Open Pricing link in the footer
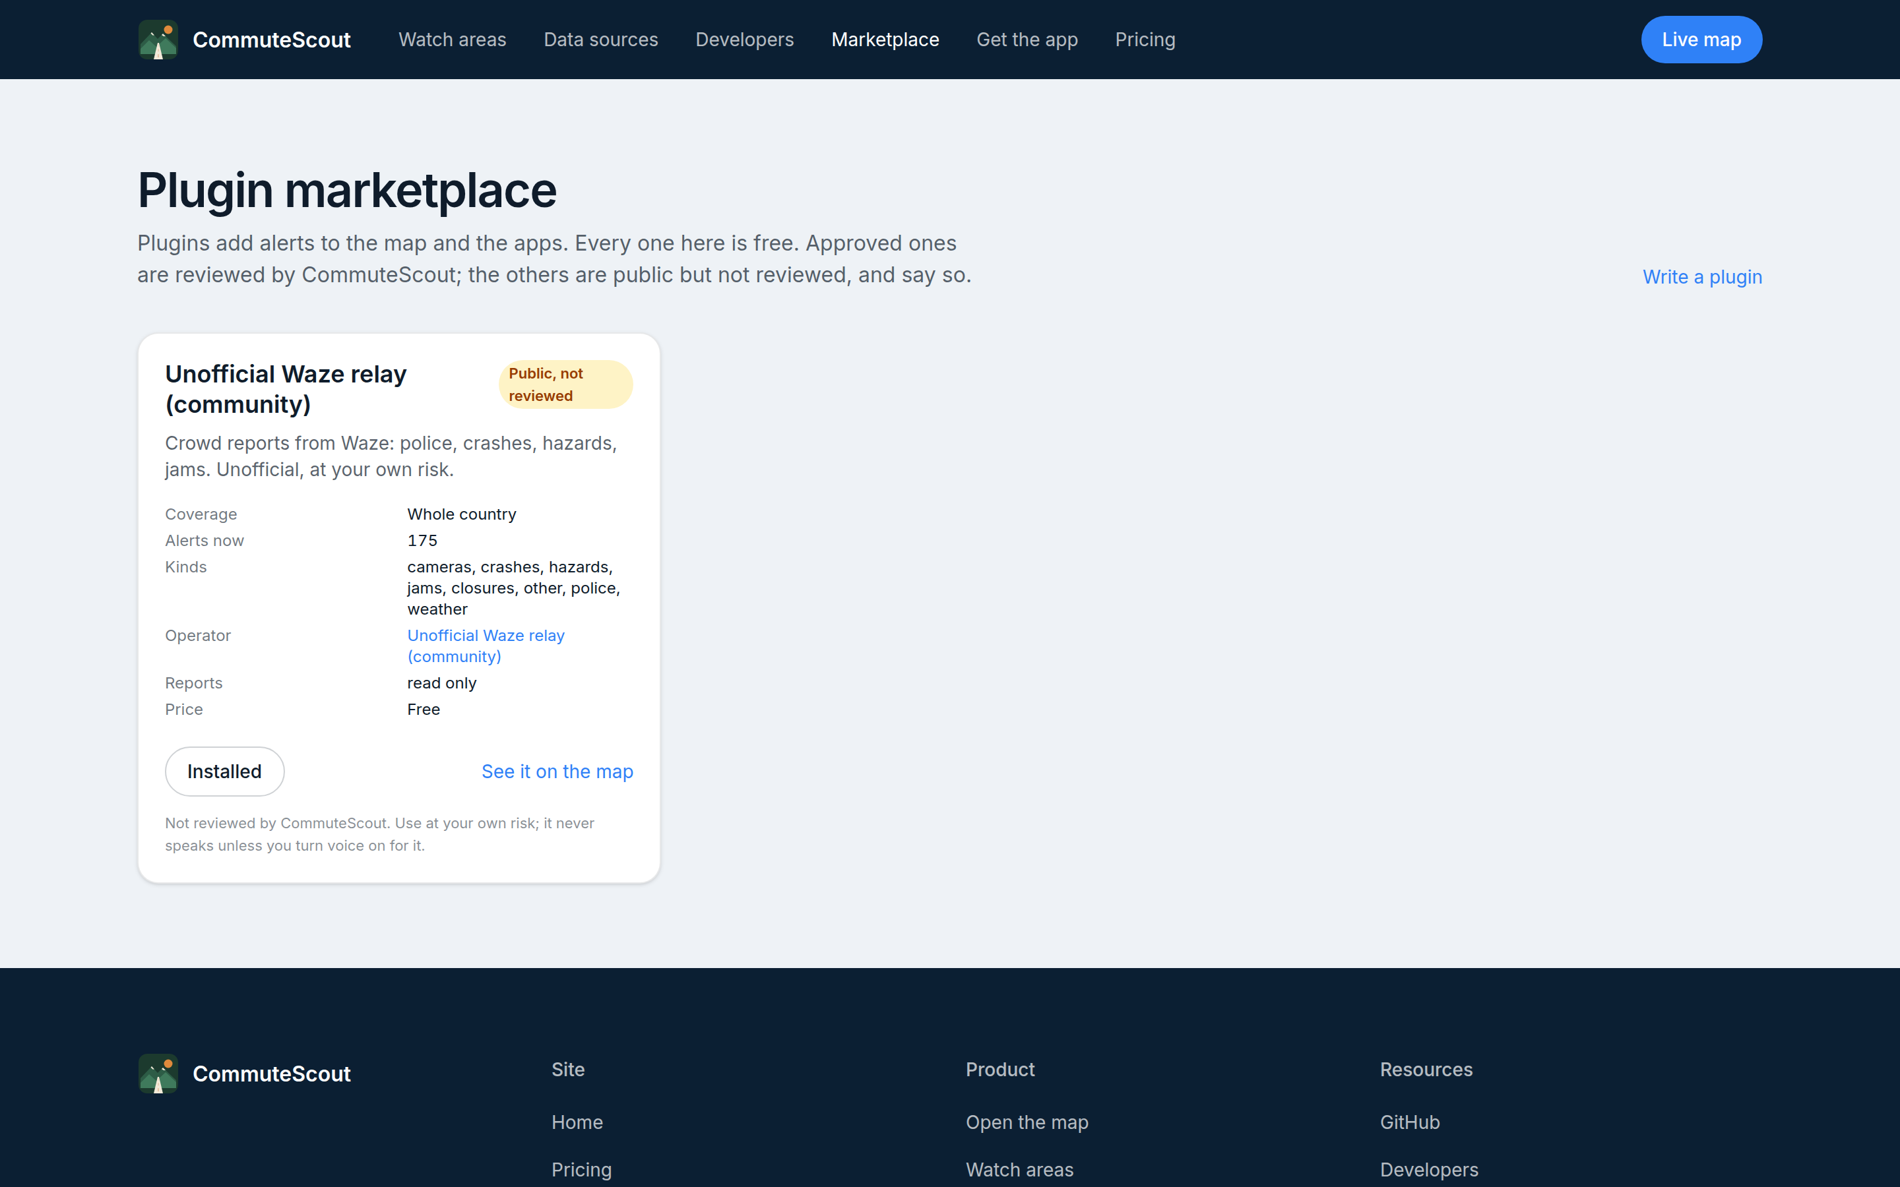This screenshot has height=1187, width=1900. pyautogui.click(x=581, y=1169)
